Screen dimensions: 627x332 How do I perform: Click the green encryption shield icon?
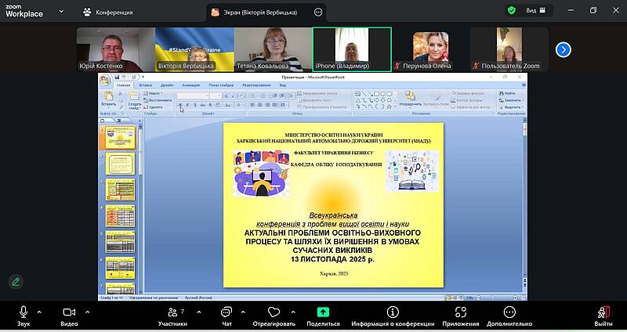tap(512, 11)
